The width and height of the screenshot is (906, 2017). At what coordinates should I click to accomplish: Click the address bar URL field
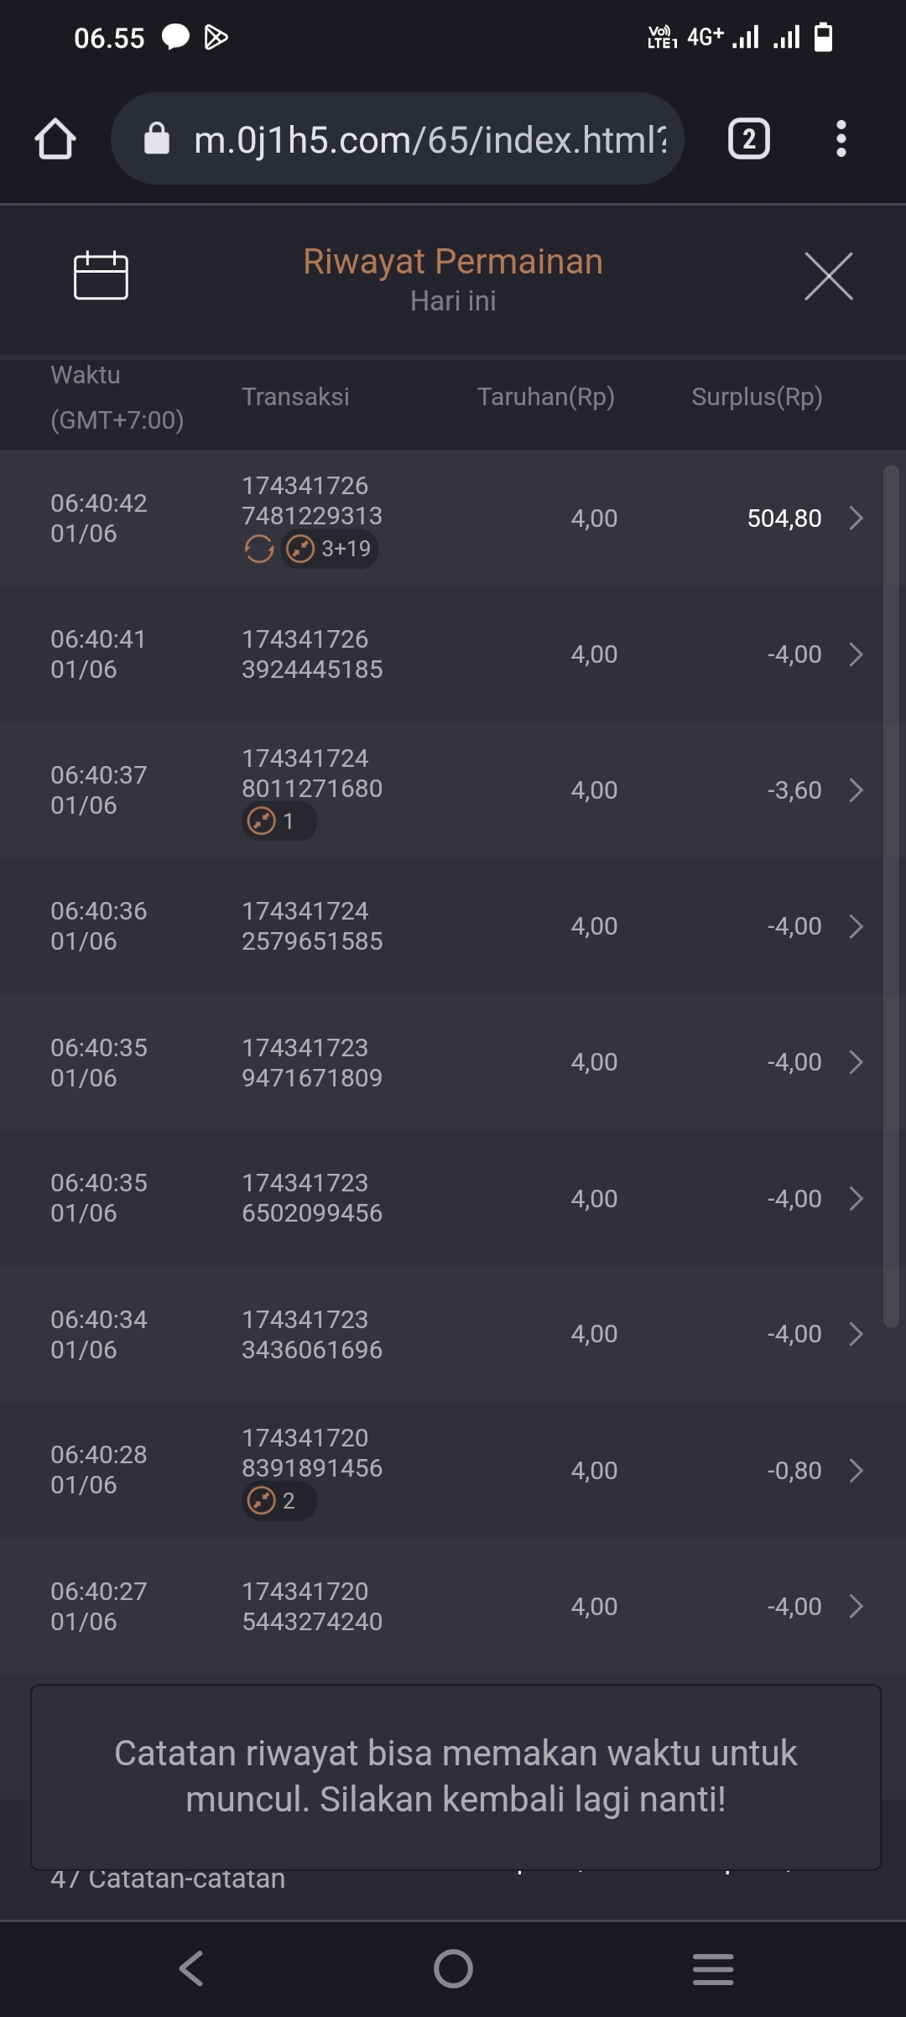click(428, 139)
